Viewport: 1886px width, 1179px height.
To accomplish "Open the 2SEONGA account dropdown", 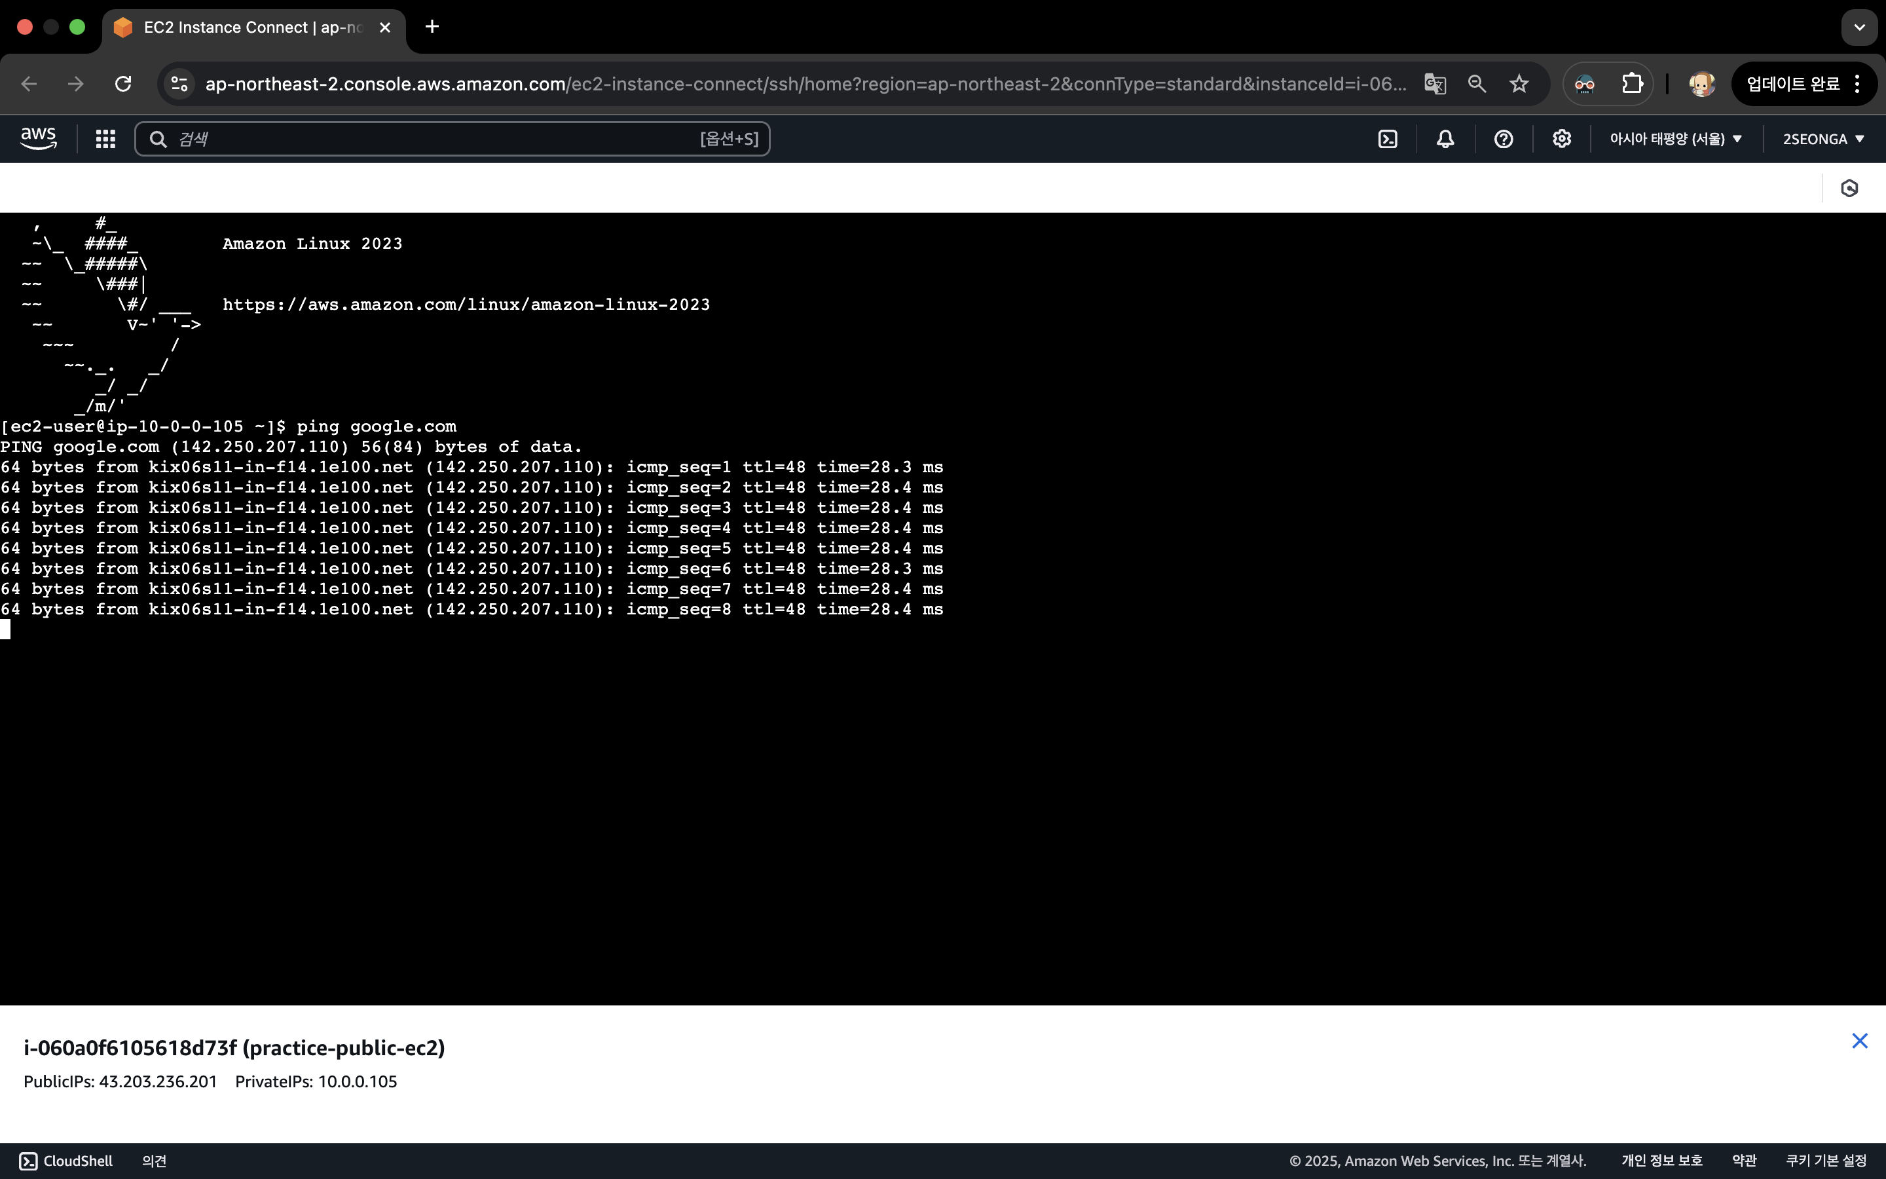I will [1823, 139].
